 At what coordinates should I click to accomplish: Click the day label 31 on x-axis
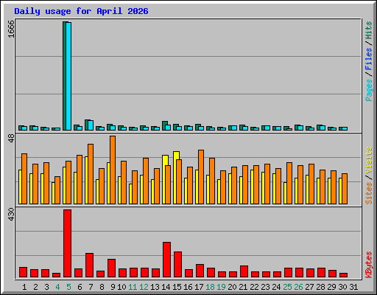point(353,287)
